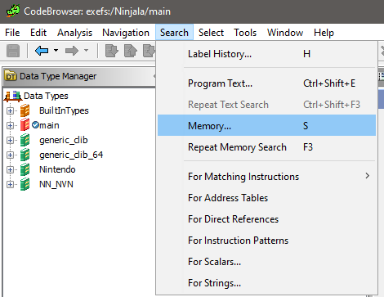Open the For Matching Instructions submenu arrow

pos(368,176)
